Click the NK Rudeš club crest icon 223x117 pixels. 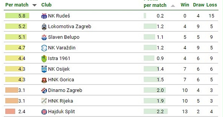[44, 16]
